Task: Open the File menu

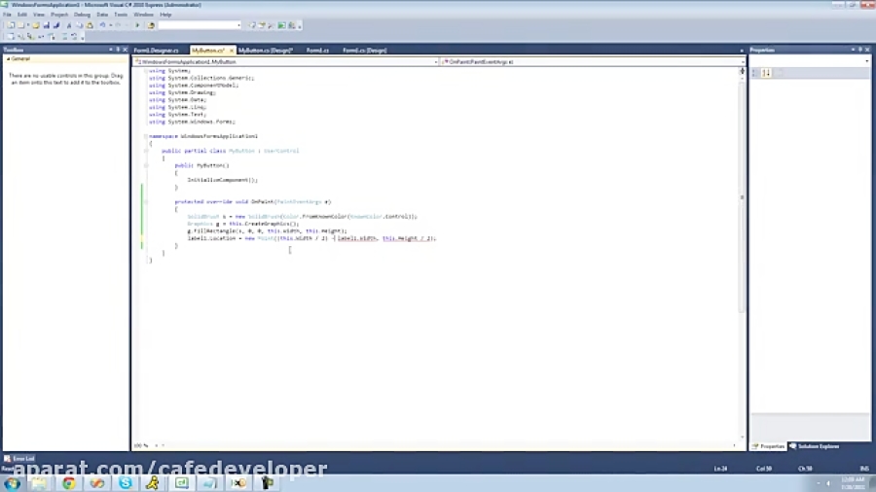Action: coord(7,15)
